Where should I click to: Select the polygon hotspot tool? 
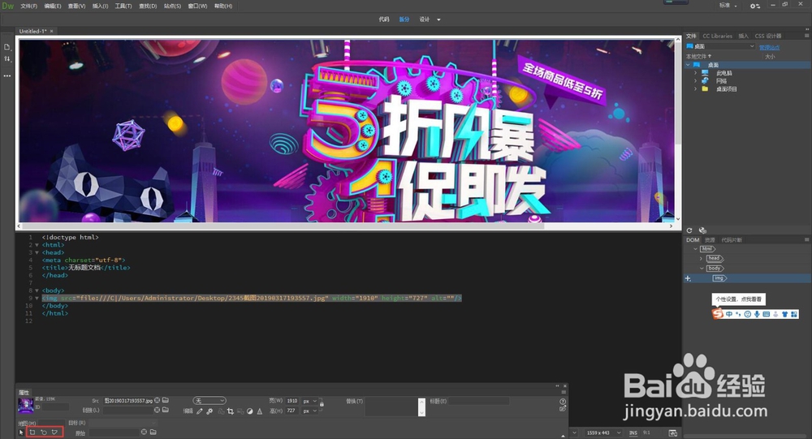coord(55,432)
